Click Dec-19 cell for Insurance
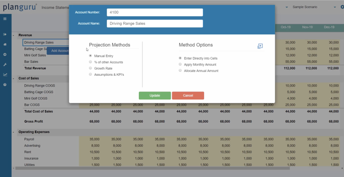 tap(334, 158)
